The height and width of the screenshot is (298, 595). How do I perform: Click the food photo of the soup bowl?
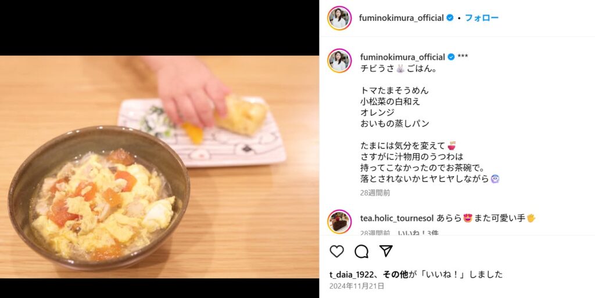tap(159, 167)
